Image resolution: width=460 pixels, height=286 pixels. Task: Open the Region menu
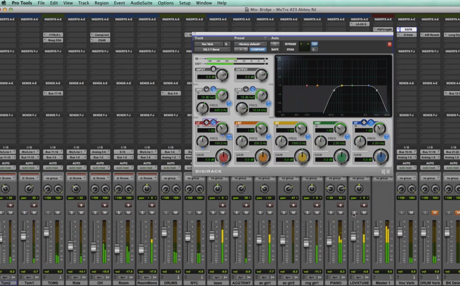point(101,3)
